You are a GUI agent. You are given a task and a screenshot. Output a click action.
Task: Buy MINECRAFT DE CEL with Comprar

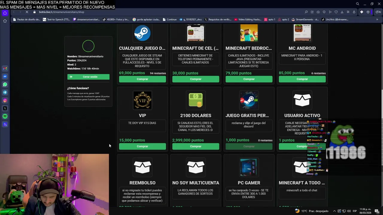(196, 79)
